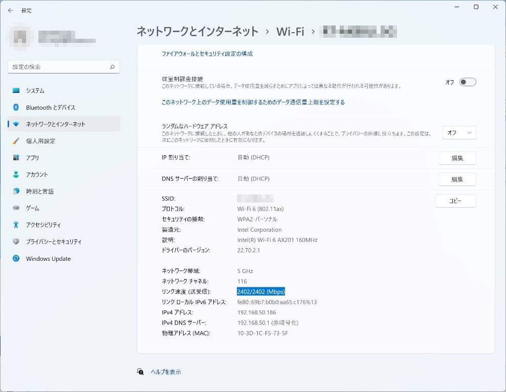Image resolution: width=506 pixels, height=392 pixels.
Task: Click the アカウント person icon
Action: [16, 174]
